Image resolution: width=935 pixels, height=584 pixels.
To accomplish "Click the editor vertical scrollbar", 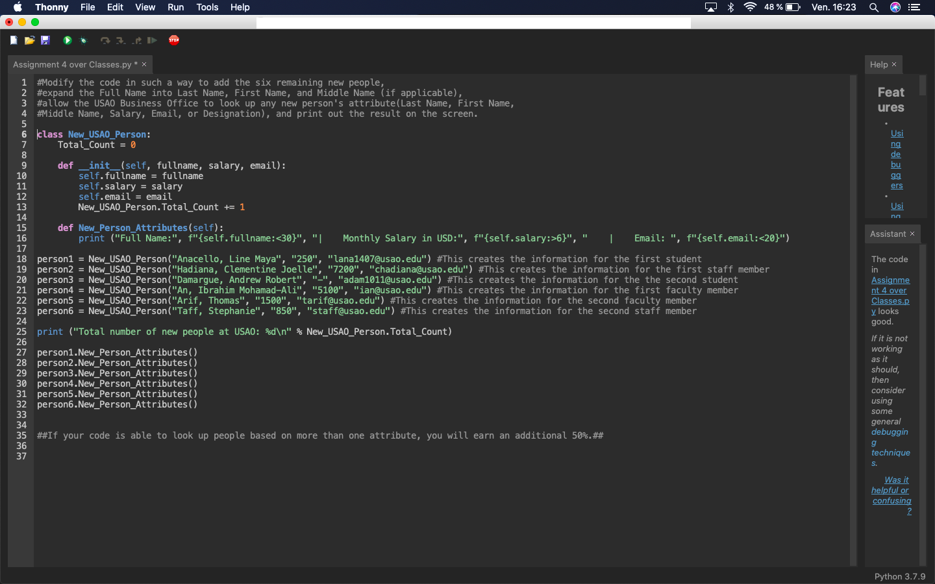I will click(x=853, y=320).
